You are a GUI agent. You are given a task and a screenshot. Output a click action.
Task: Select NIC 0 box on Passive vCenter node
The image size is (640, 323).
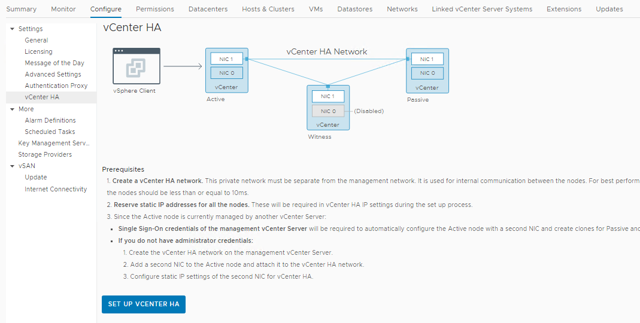tap(427, 73)
